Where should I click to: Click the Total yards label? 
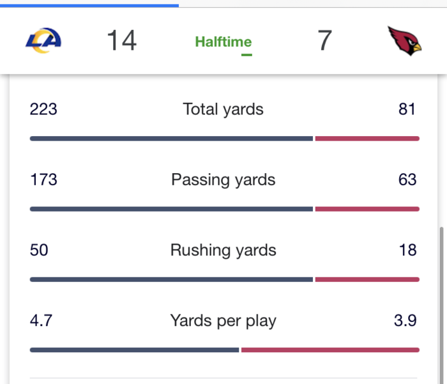click(x=223, y=109)
